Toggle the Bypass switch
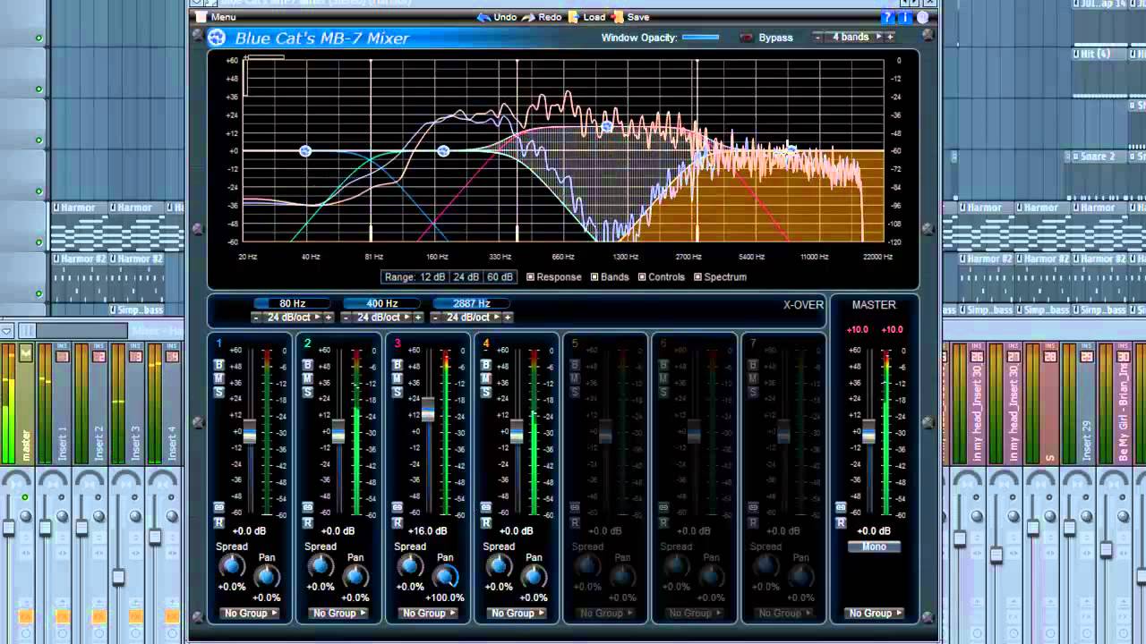1146x644 pixels. (746, 38)
